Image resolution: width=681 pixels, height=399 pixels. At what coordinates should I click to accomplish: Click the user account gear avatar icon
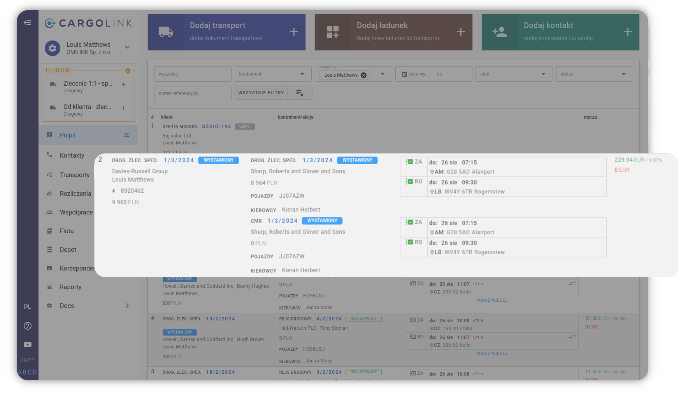53,48
